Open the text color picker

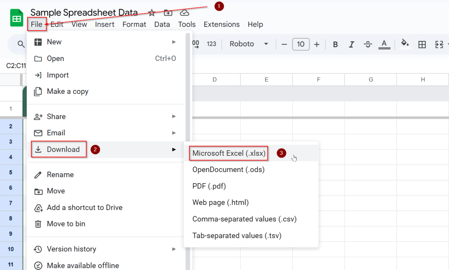(x=384, y=44)
